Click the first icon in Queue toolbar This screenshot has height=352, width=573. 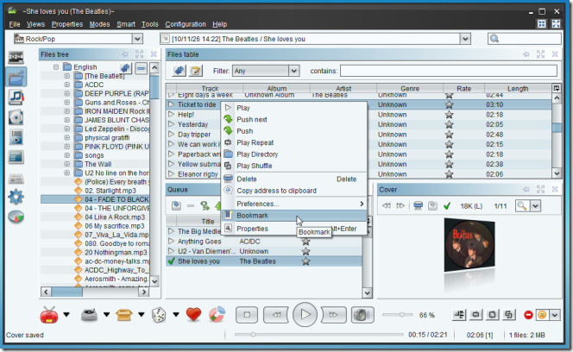[177, 206]
